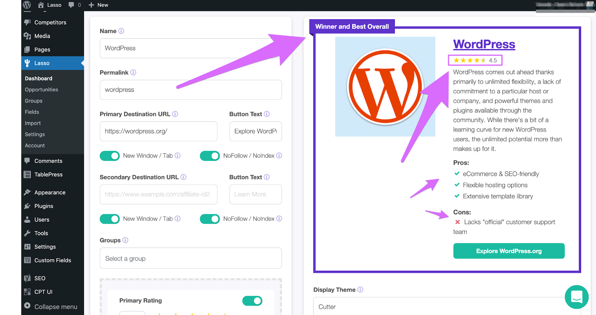Image resolution: width=596 pixels, height=315 pixels.
Task: Open the Groups submenu item
Action: pyautogui.click(x=34, y=101)
